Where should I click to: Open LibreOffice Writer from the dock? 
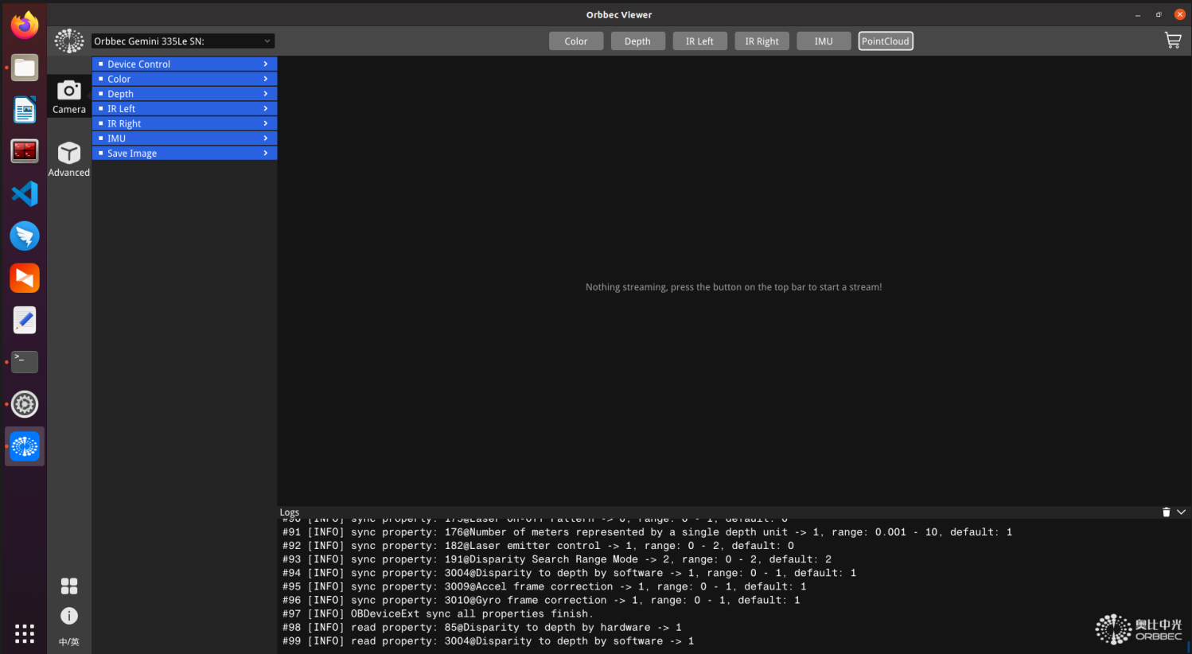coord(25,110)
